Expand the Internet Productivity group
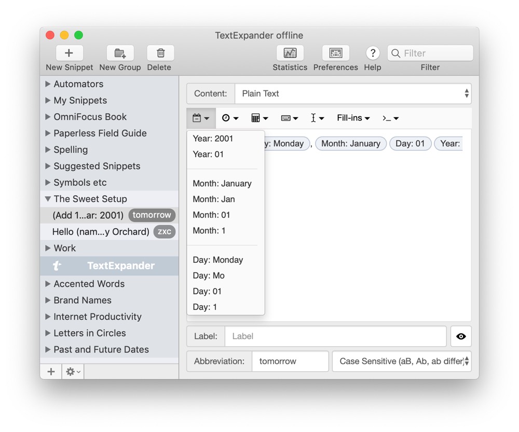 tap(48, 316)
